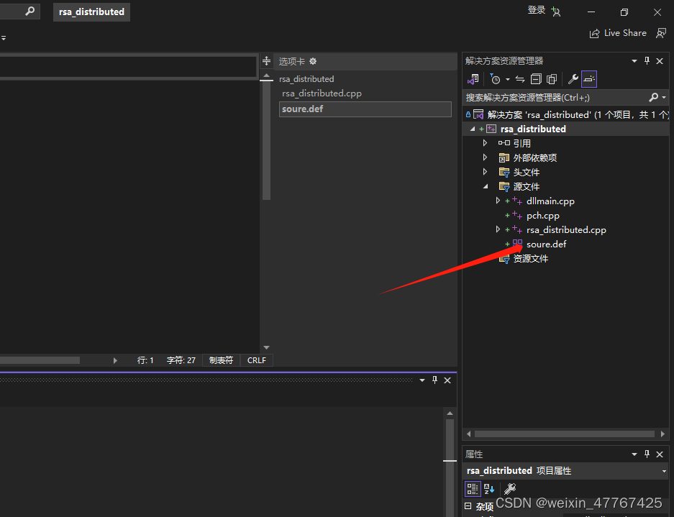
Task: Expand the 头文件 node
Action: pyautogui.click(x=485, y=172)
